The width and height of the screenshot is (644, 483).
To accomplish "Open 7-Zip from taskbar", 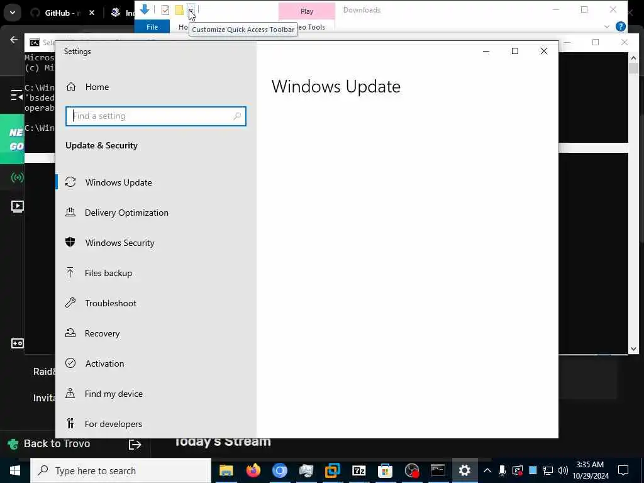I will (358, 470).
